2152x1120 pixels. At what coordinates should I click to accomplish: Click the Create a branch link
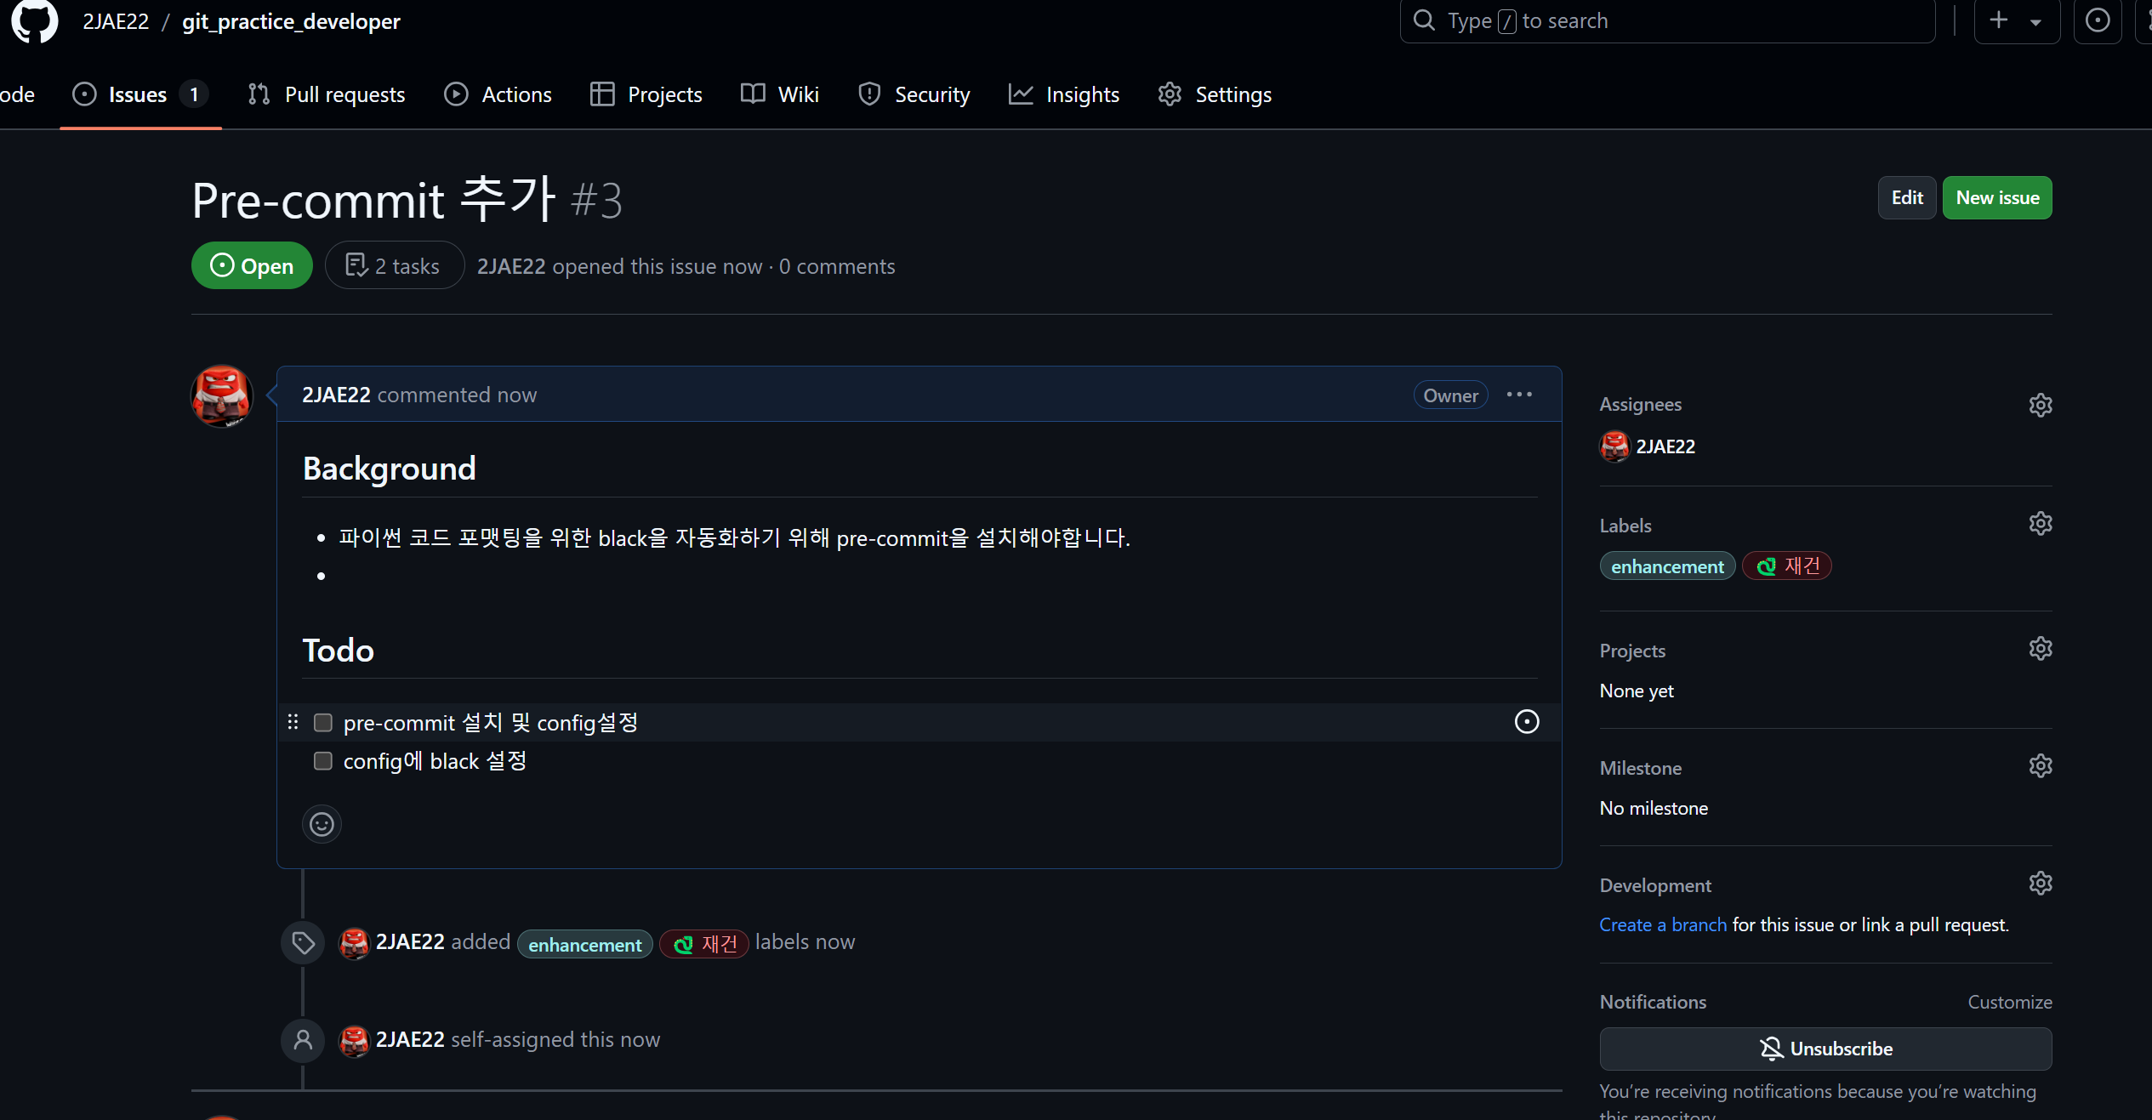1662,924
